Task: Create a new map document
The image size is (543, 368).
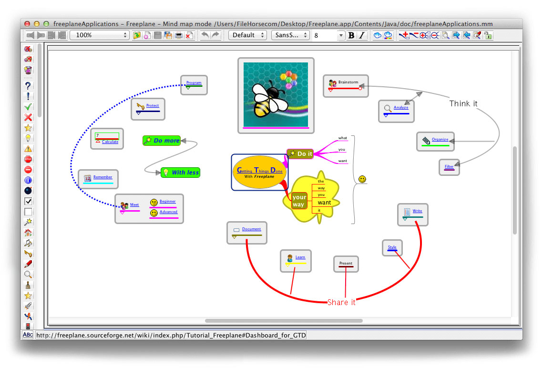Action: pyautogui.click(x=147, y=35)
